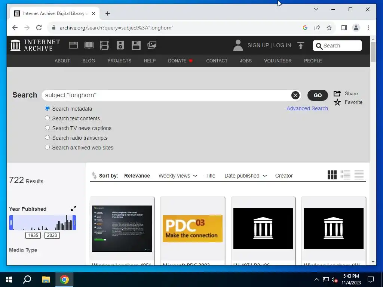This screenshot has height=287, width=383.
Task: Click the Favorite star icon
Action: click(337, 102)
